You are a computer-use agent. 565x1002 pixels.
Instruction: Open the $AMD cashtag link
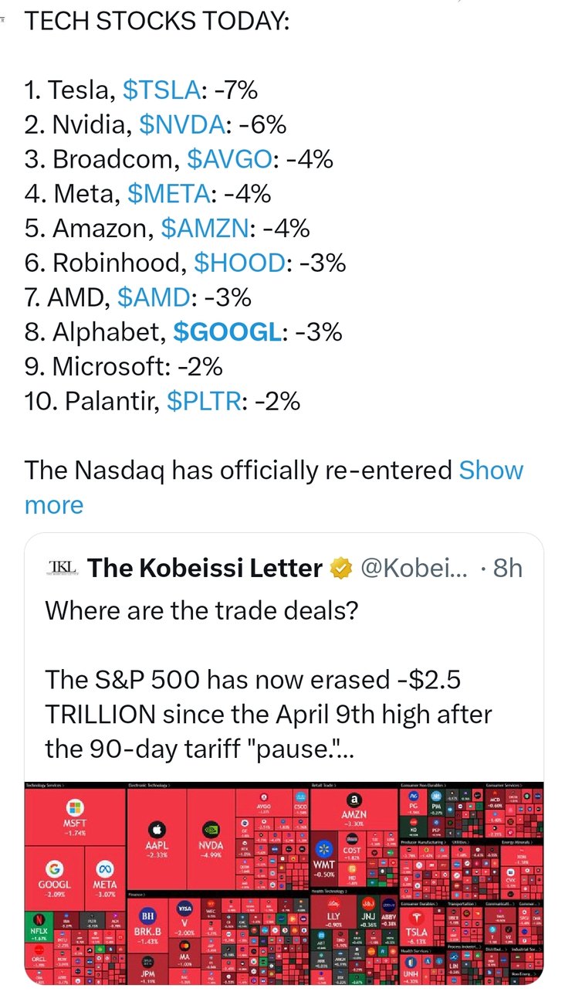coord(154,297)
